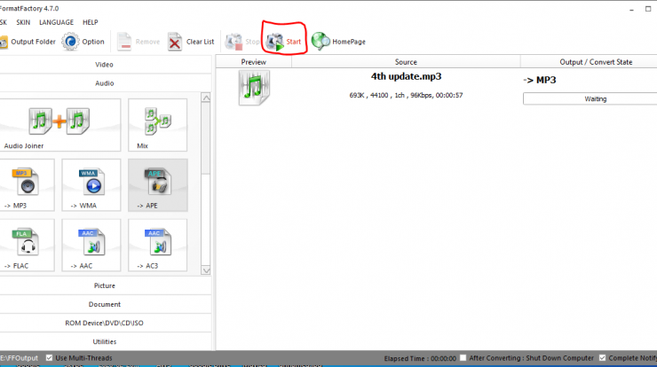Open the Audio Joiner tool
The image size is (657, 367).
click(x=59, y=125)
